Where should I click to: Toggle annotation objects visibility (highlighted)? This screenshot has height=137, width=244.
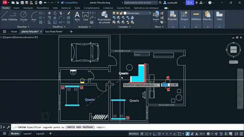pos(188,134)
